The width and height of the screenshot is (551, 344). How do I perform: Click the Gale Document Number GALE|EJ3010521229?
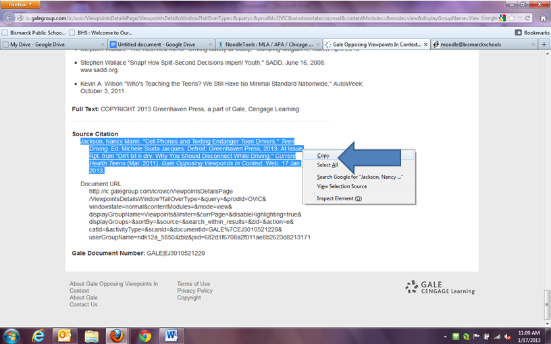(176, 254)
